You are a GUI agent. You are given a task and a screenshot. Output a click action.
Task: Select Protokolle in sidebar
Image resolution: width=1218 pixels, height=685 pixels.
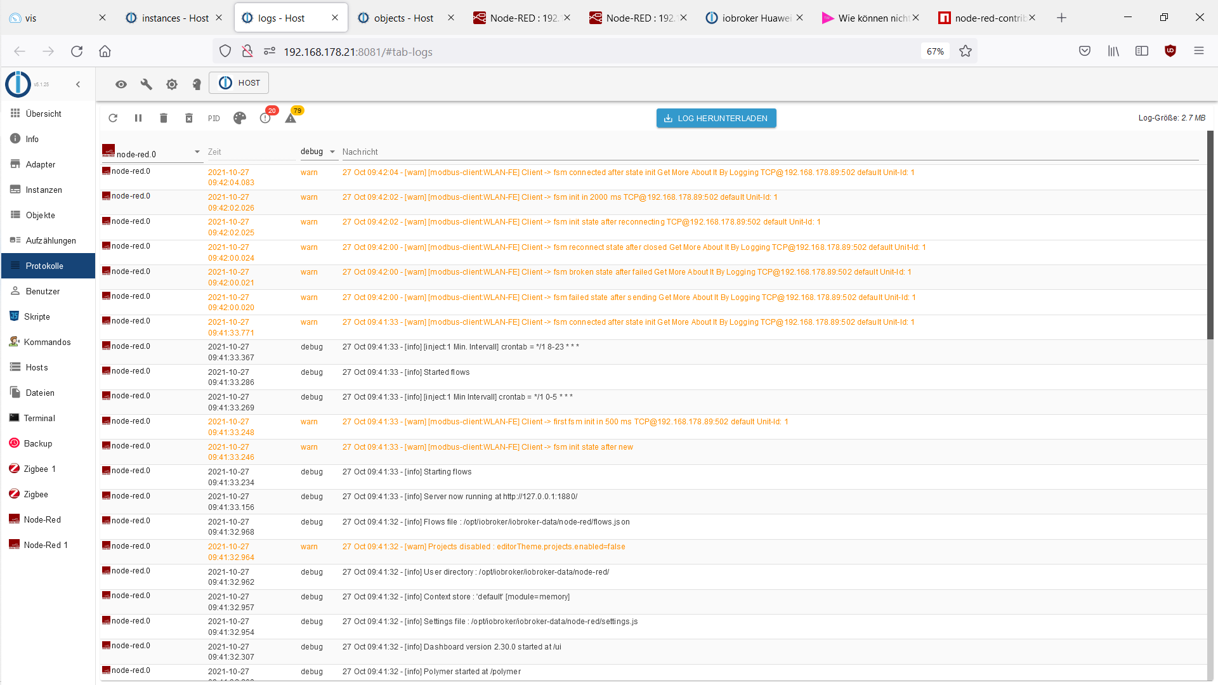[x=48, y=266]
